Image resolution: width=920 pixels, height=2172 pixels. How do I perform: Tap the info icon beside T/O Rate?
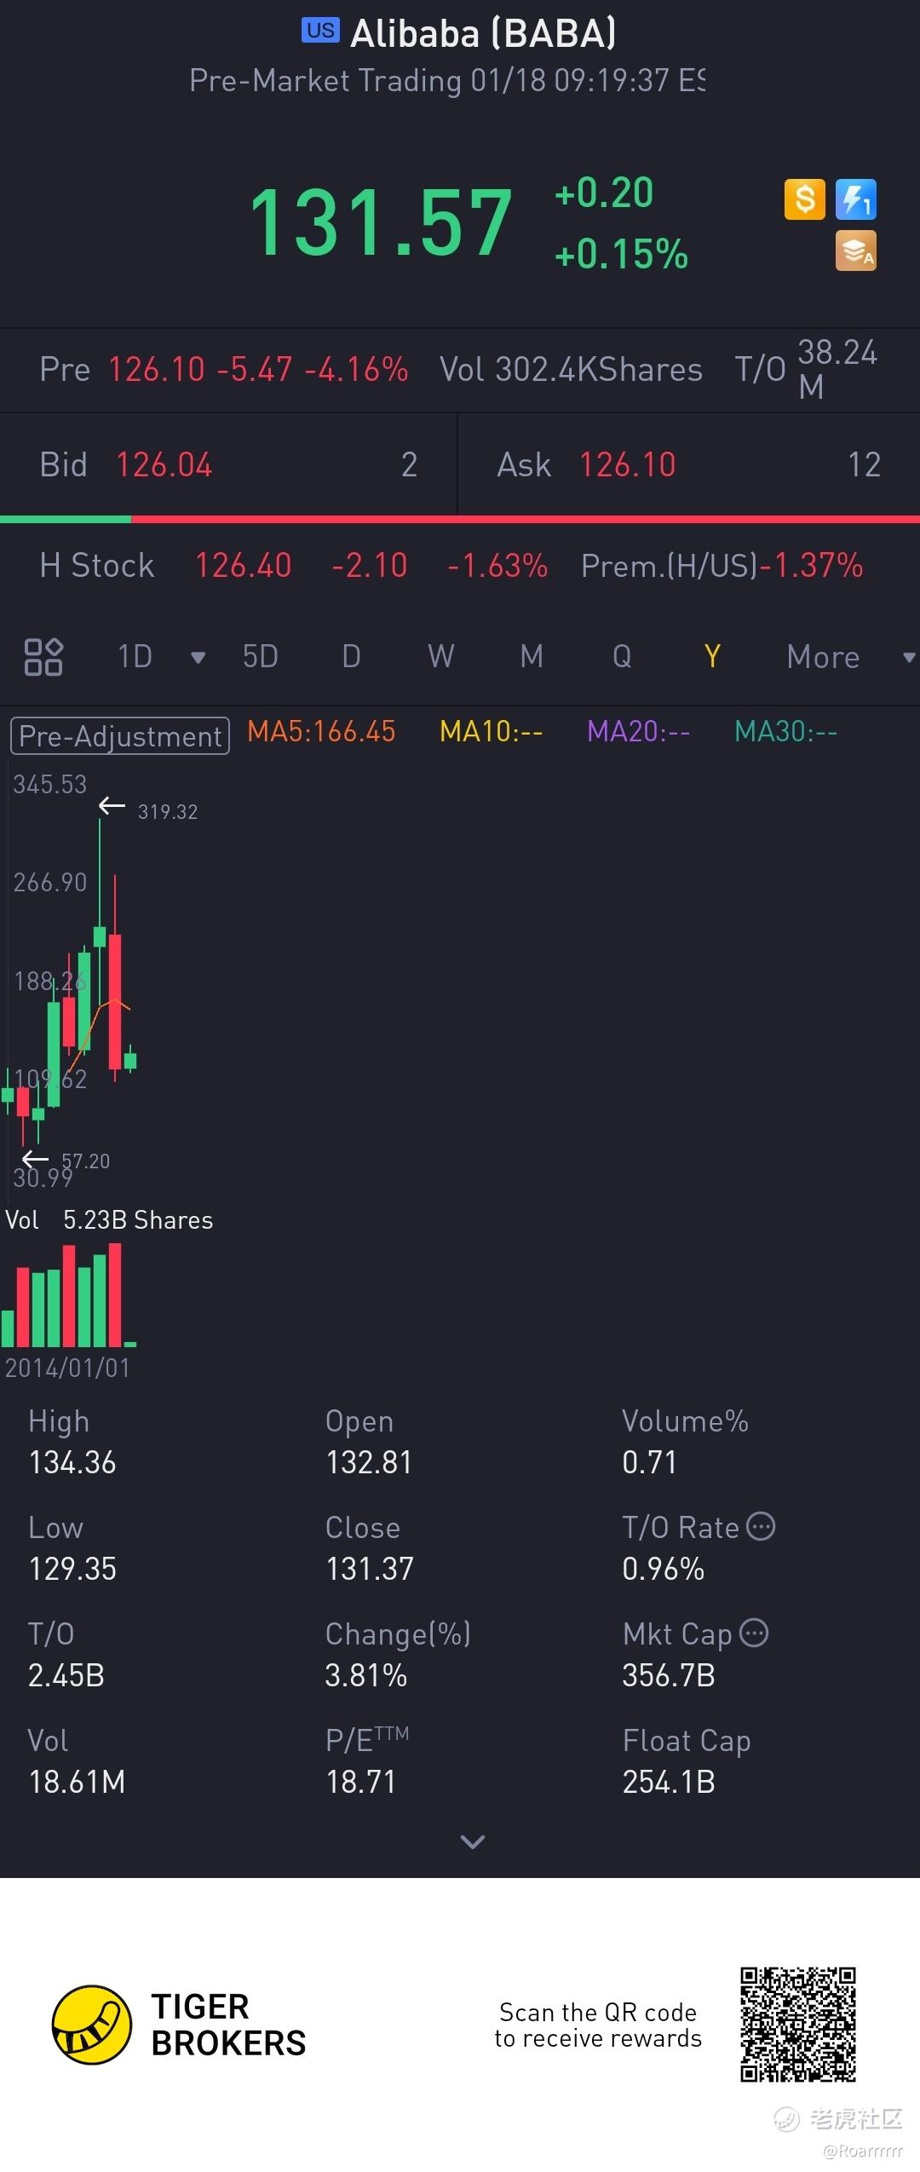(761, 1526)
